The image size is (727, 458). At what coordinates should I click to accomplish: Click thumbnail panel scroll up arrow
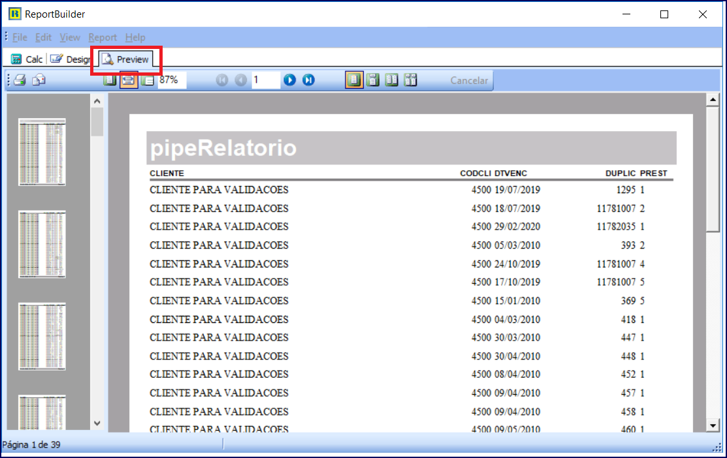point(97,101)
